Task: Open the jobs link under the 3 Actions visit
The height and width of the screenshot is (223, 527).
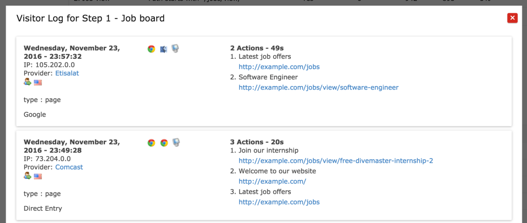Action: tap(279, 202)
